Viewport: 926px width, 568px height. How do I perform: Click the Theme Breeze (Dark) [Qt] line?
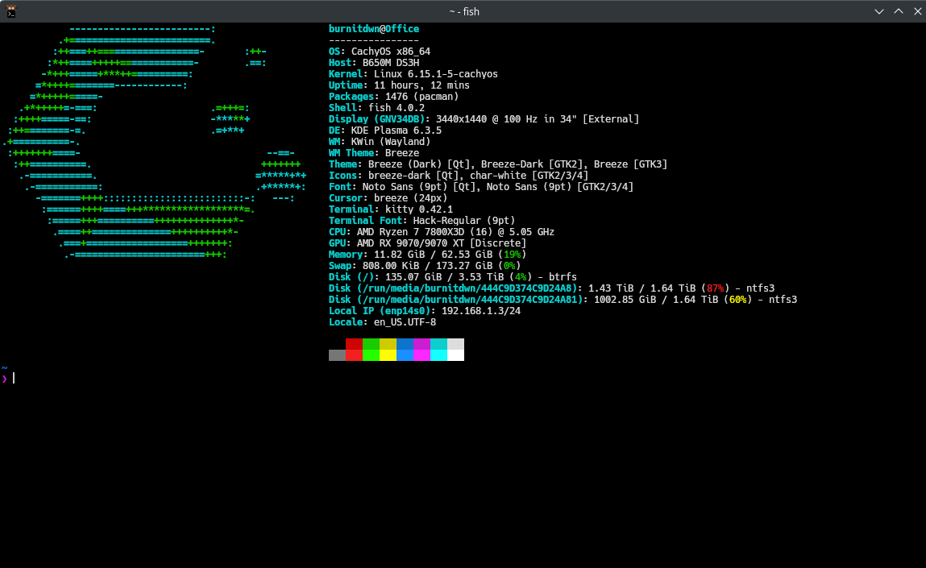coord(498,164)
